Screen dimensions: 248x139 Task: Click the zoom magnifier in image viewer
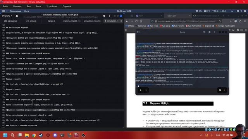click(x=220, y=90)
